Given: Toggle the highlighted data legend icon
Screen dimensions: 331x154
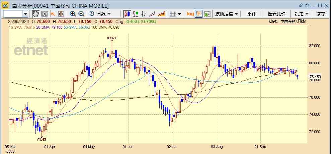Looking at the screenshot, I should [x=199, y=14].
